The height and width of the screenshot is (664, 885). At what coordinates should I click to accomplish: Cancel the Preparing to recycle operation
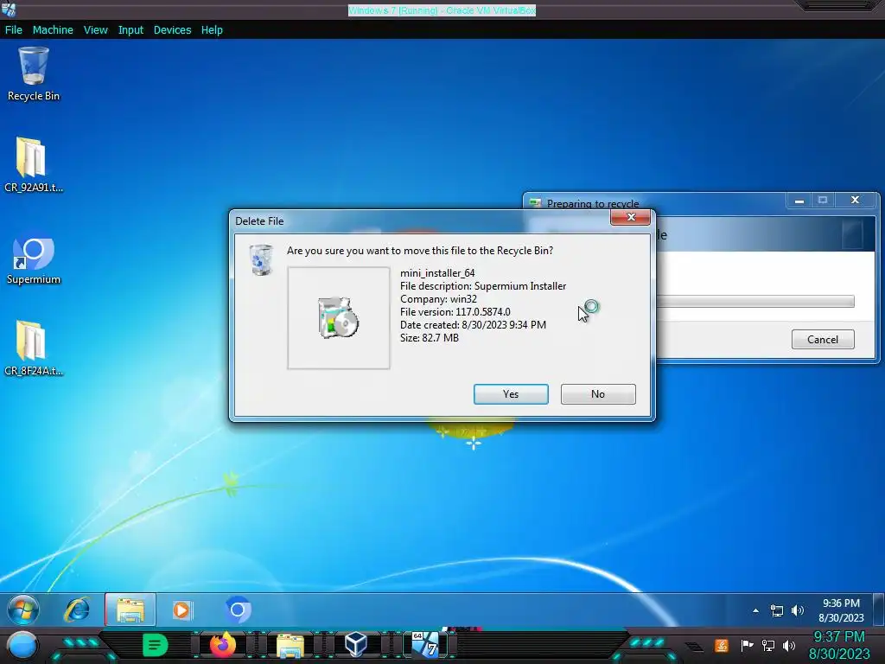pos(823,339)
